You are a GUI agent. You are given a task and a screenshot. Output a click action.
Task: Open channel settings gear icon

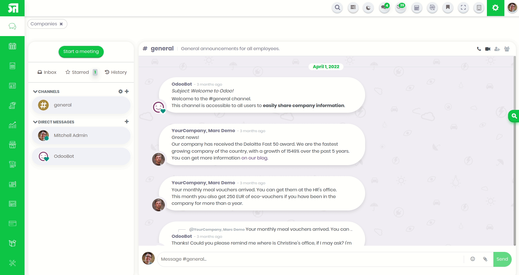coord(120,91)
